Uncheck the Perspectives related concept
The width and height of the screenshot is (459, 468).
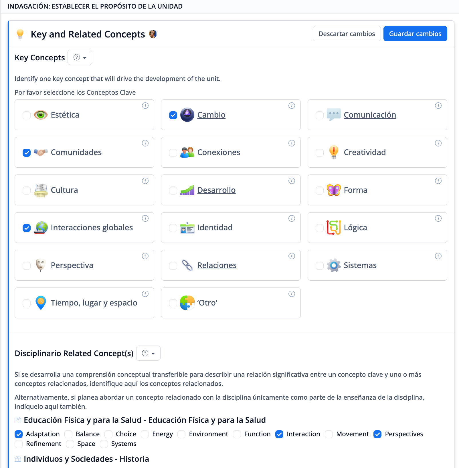point(377,434)
